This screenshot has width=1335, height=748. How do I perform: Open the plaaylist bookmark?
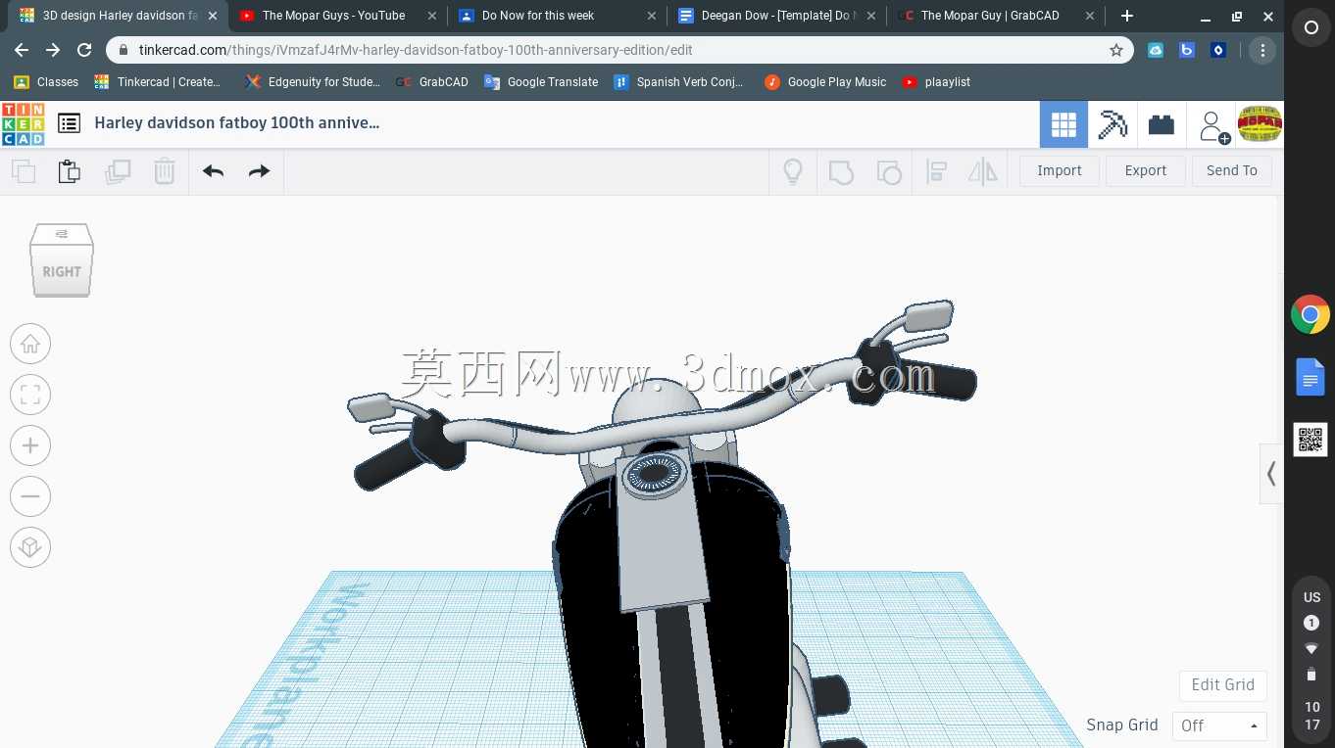coord(936,82)
